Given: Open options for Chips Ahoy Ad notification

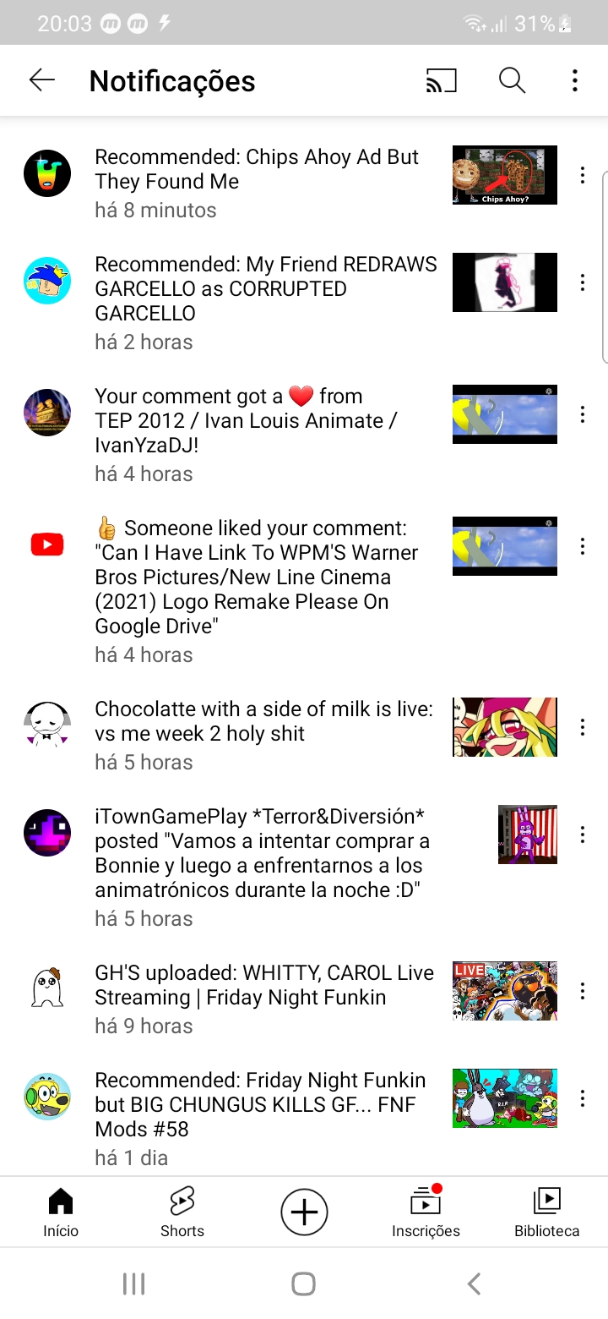Looking at the screenshot, I should (582, 175).
